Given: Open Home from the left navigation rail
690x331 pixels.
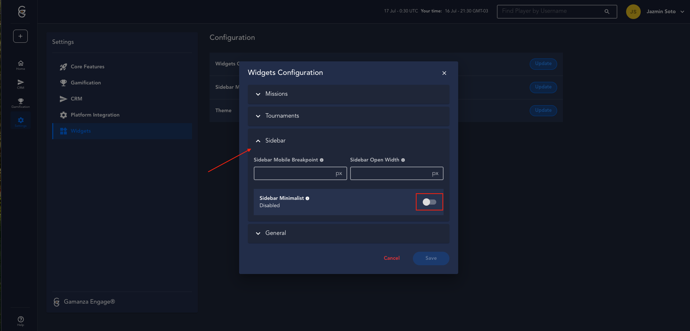Looking at the screenshot, I should click(20, 65).
